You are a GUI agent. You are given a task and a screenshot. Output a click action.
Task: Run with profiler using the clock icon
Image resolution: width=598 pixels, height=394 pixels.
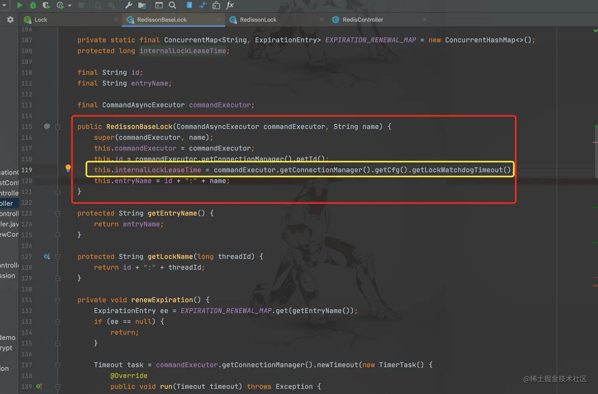(x=60, y=5)
